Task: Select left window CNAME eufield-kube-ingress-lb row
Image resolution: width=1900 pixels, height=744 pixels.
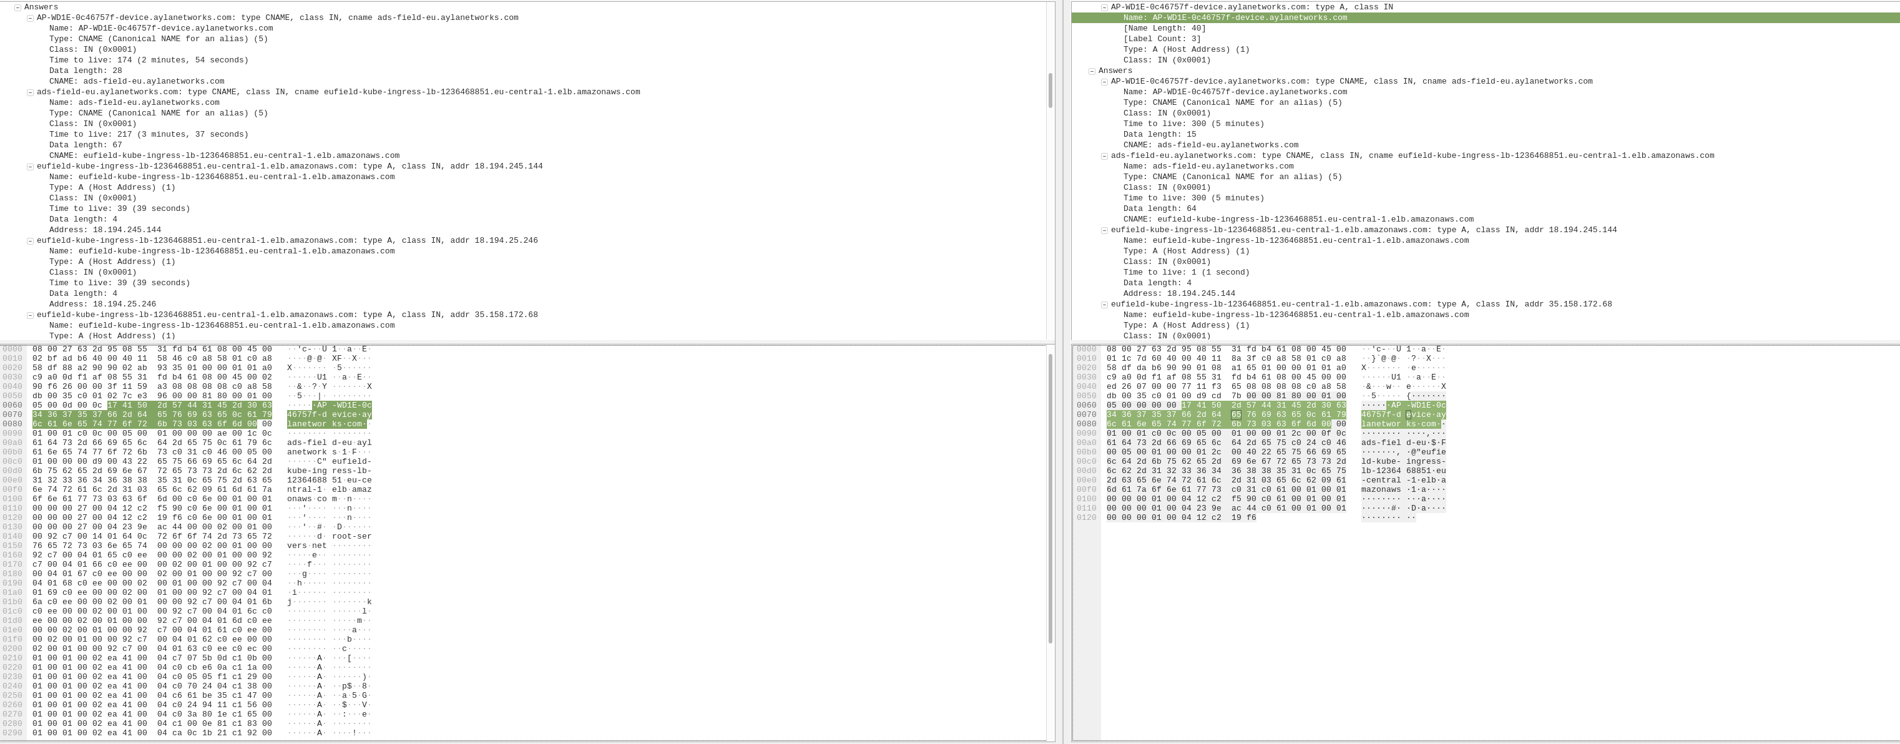Action: (x=224, y=155)
